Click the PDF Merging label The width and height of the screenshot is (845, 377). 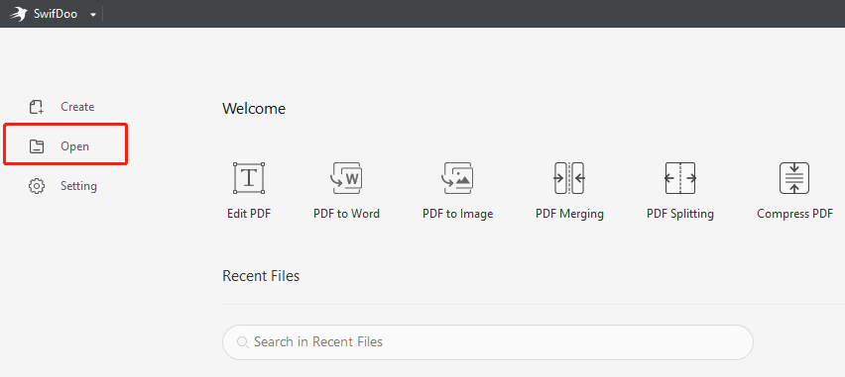point(569,214)
